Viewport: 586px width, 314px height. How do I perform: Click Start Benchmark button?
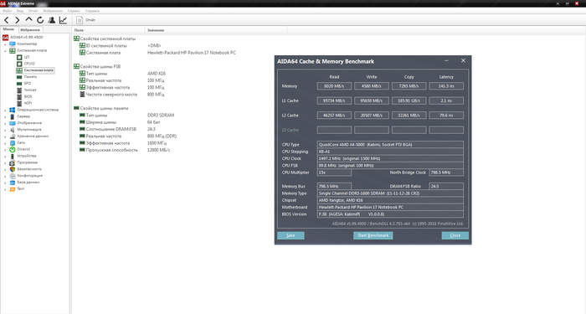[x=373, y=235]
